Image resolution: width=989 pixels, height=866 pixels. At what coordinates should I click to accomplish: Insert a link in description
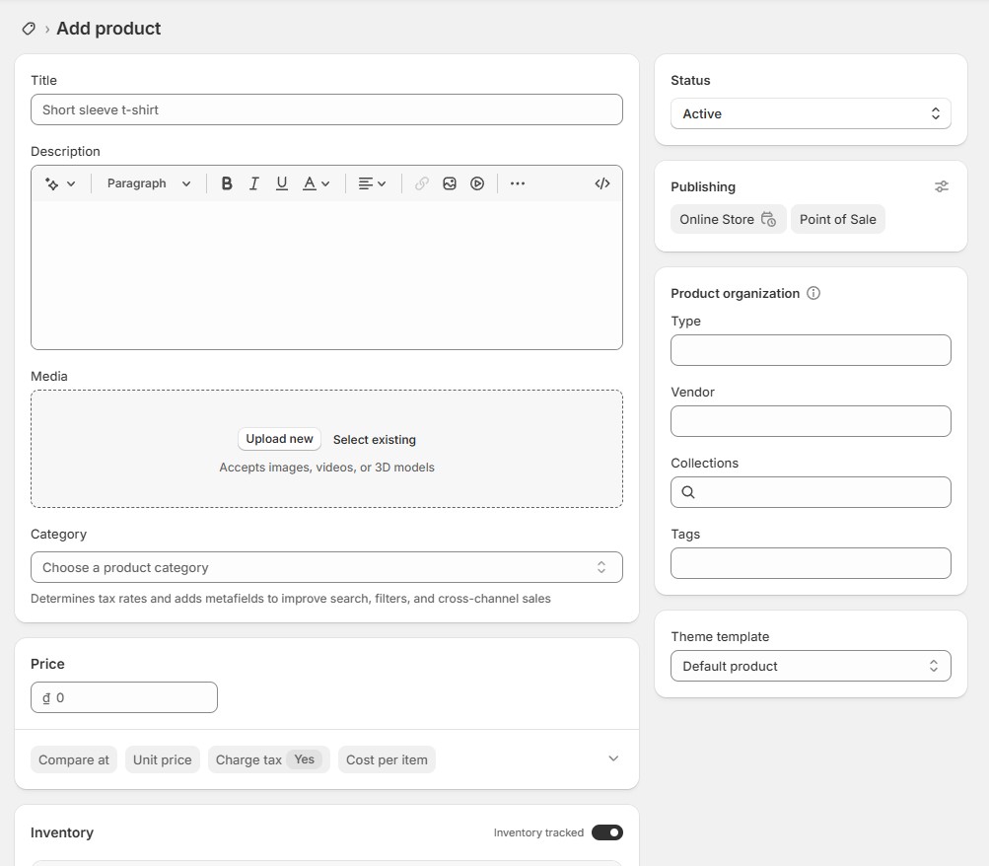pyautogui.click(x=422, y=183)
